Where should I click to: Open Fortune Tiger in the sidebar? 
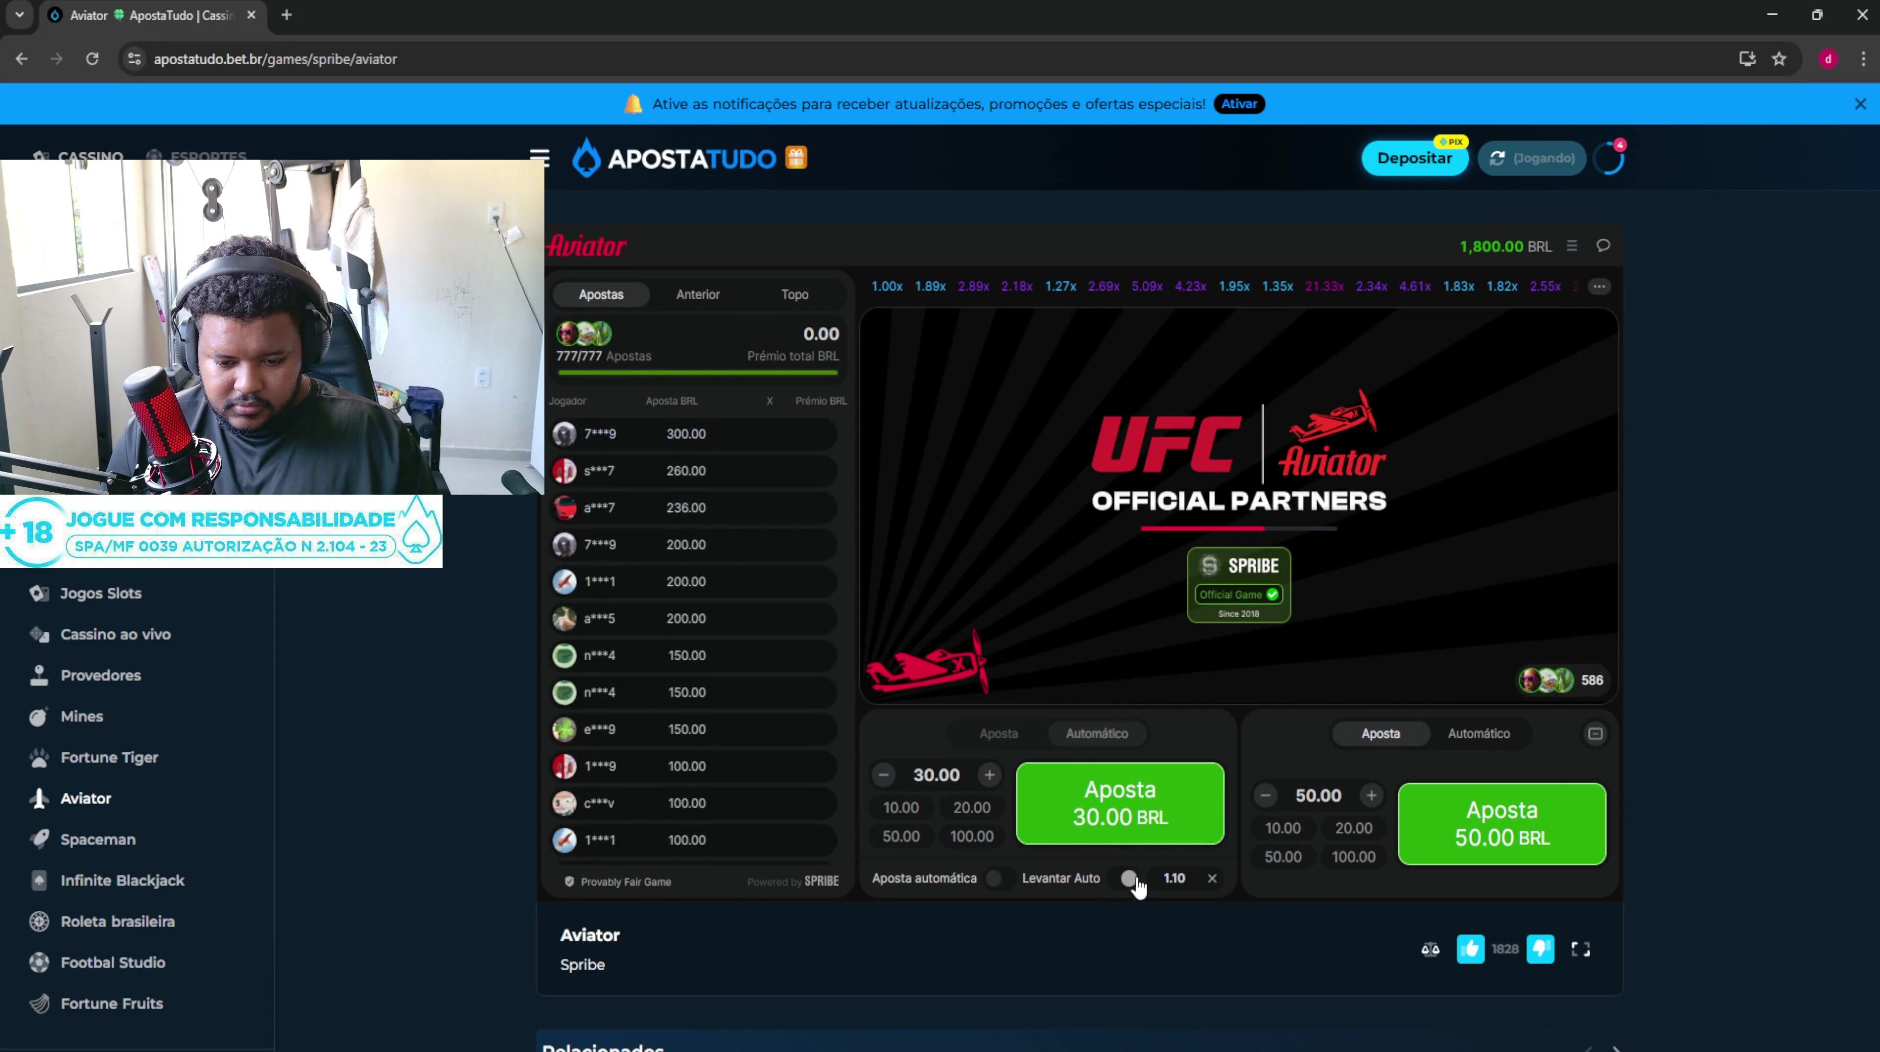pyautogui.click(x=94, y=757)
